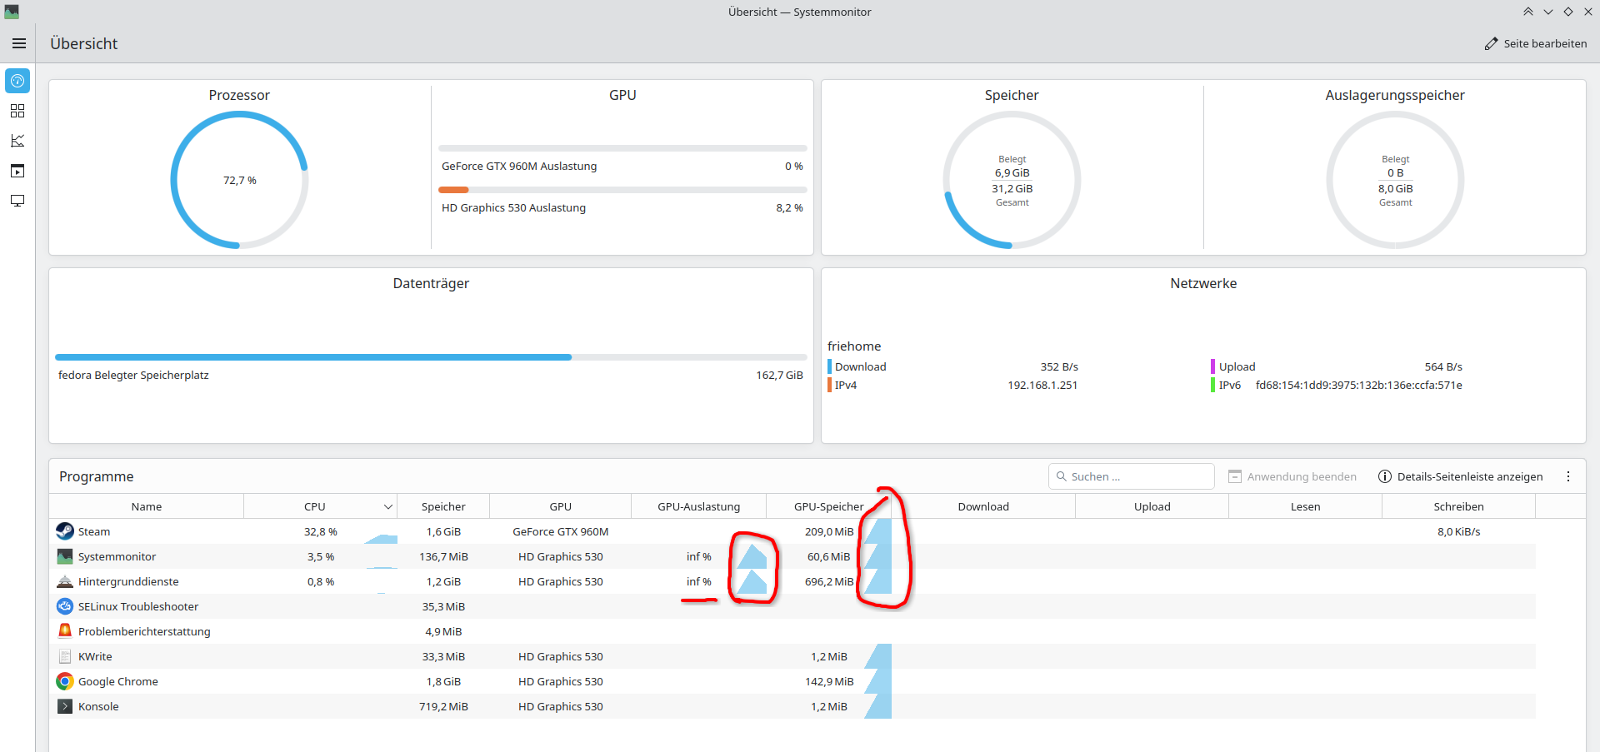Click Seite bearbeiten
1600x752 pixels.
1536,43
